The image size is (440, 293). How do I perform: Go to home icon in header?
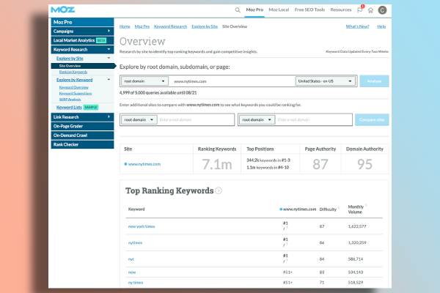click(370, 10)
